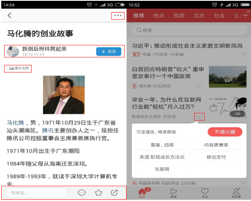251x201 pixels.
Task: Favorite article with the star icon
Action: [x=98, y=193]
